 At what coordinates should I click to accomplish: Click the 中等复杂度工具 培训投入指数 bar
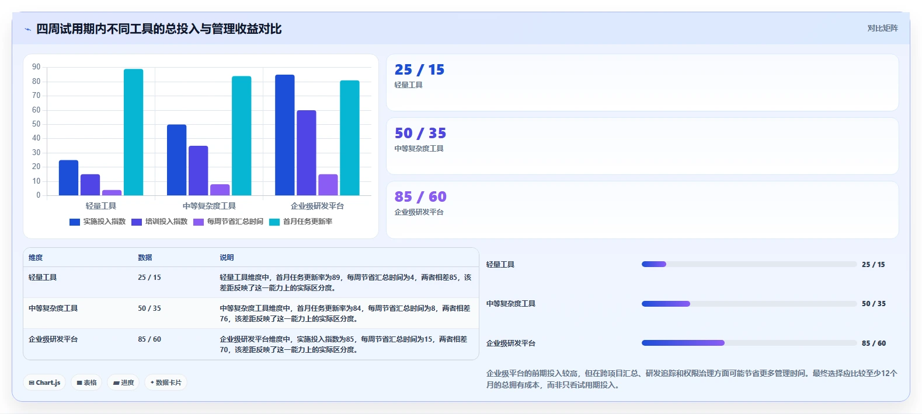point(198,170)
